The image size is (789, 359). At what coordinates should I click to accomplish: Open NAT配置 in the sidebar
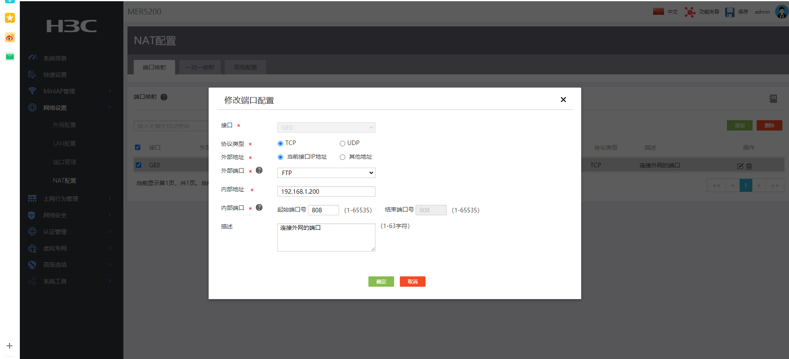pos(65,181)
